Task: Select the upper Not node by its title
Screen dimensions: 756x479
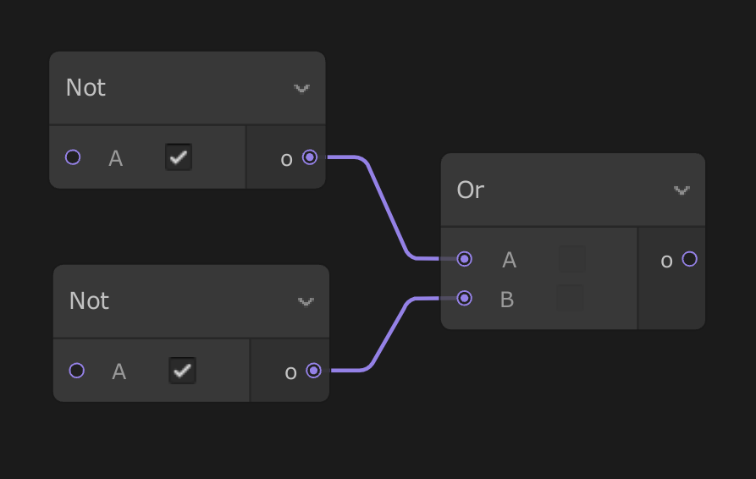Action: coord(86,88)
